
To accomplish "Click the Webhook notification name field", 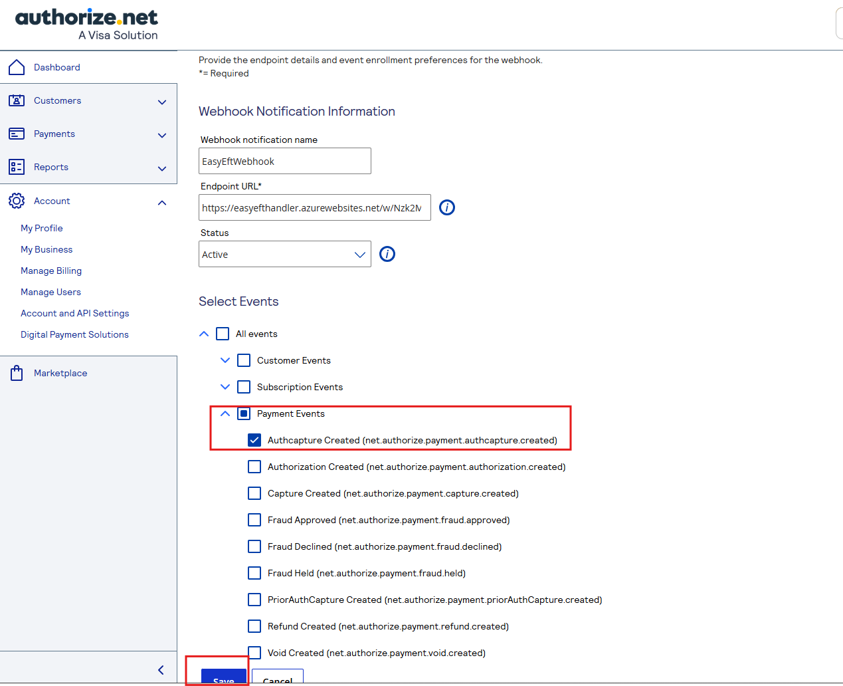I will click(x=284, y=161).
